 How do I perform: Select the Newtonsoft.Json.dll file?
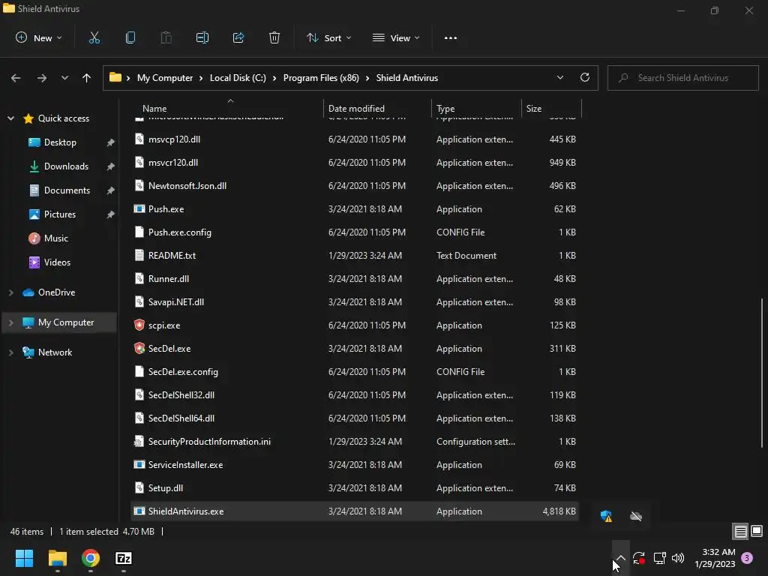(187, 186)
